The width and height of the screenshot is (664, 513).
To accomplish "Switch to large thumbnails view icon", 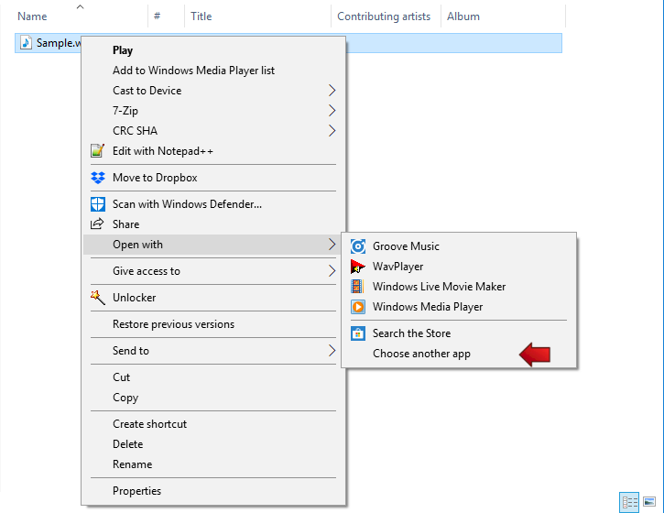I will (649, 502).
